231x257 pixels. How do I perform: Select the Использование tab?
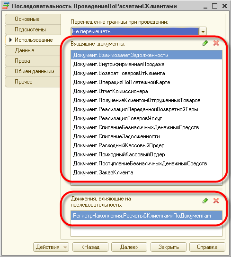tap(33, 40)
